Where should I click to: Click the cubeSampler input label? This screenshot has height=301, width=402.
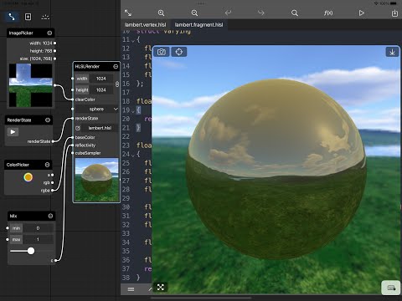88,153
